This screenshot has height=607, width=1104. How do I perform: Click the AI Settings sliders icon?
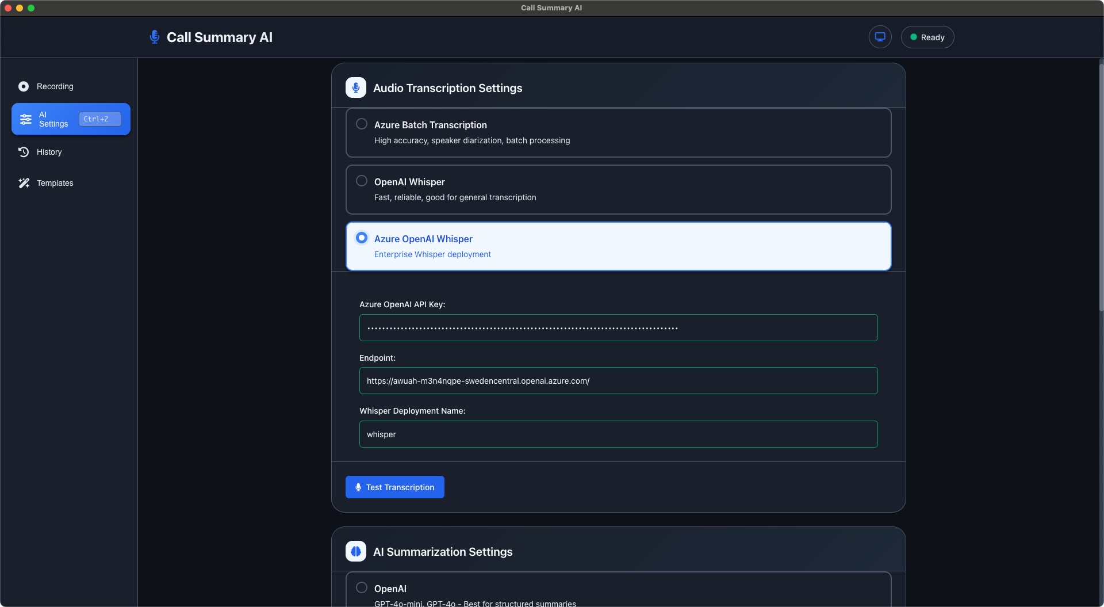pos(26,119)
